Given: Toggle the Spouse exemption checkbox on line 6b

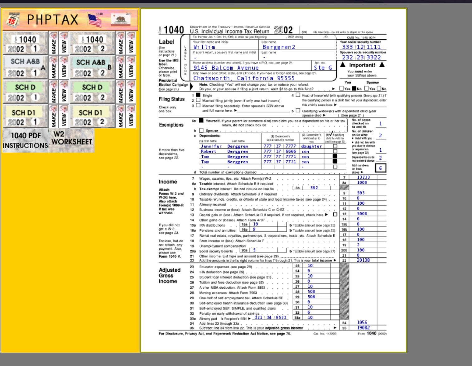Looking at the screenshot, I should [x=201, y=131].
